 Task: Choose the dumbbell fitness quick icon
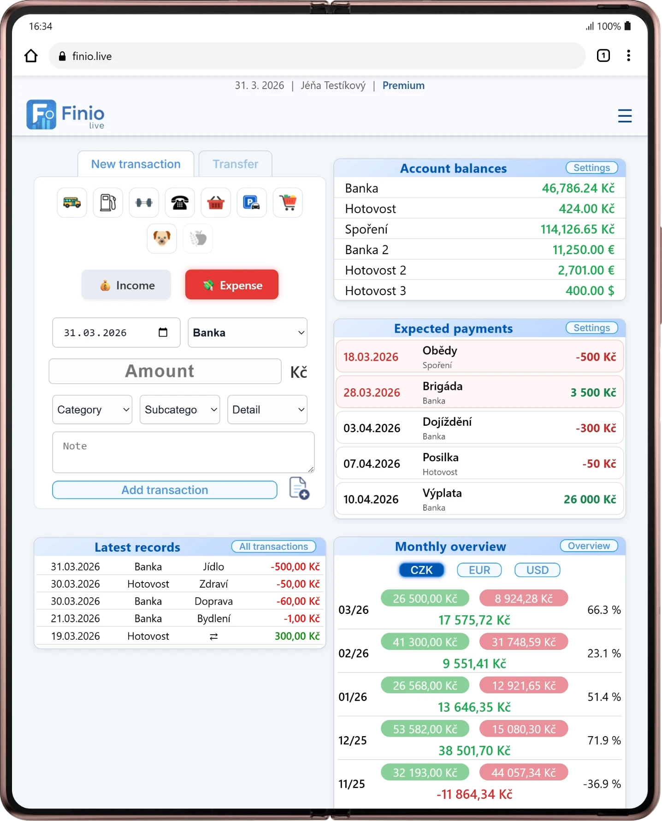tap(144, 202)
